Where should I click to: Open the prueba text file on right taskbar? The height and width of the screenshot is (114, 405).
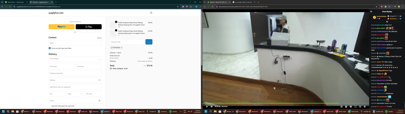point(378,111)
